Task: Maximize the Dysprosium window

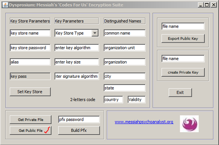Action: click(207, 5)
